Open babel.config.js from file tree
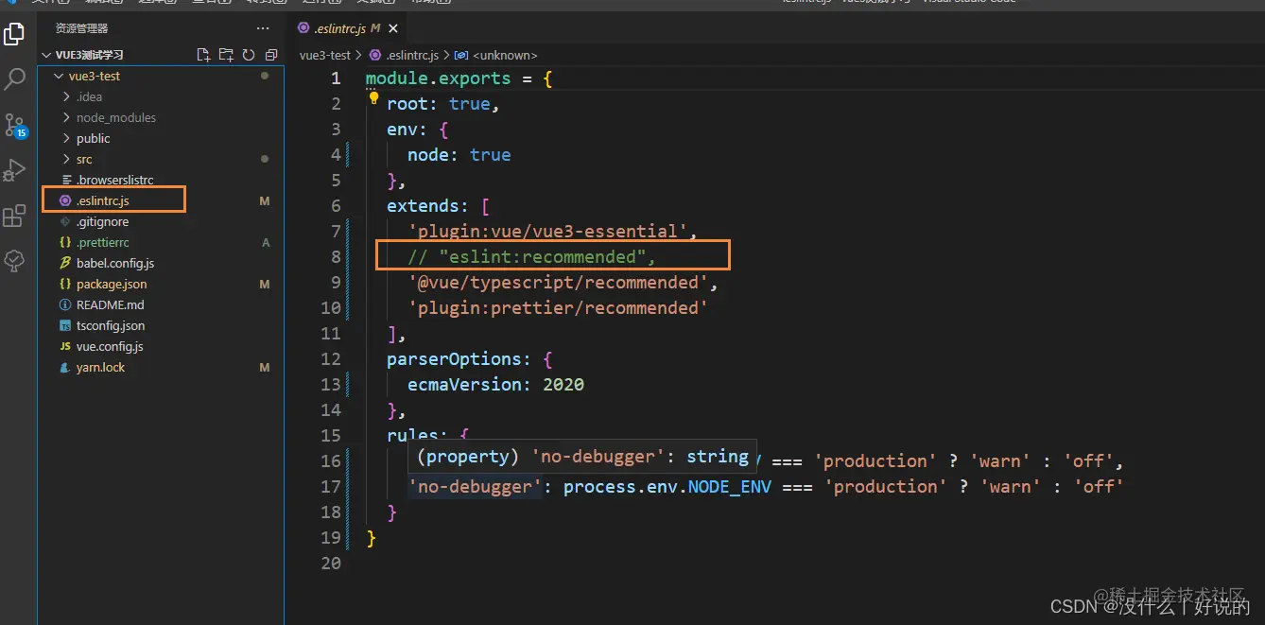The width and height of the screenshot is (1265, 625). [x=115, y=263]
